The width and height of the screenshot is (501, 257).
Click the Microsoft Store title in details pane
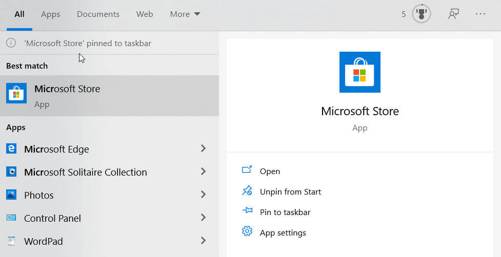pyautogui.click(x=360, y=111)
